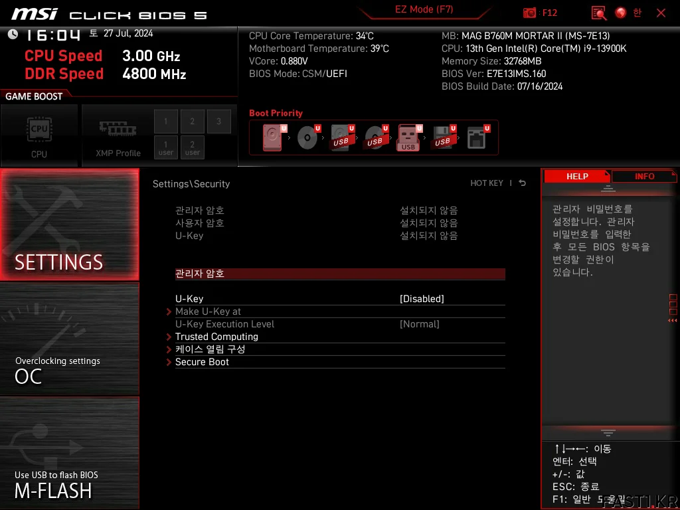Select XMP user profile 1
Screen dimensions: 680x510
pyautogui.click(x=165, y=148)
